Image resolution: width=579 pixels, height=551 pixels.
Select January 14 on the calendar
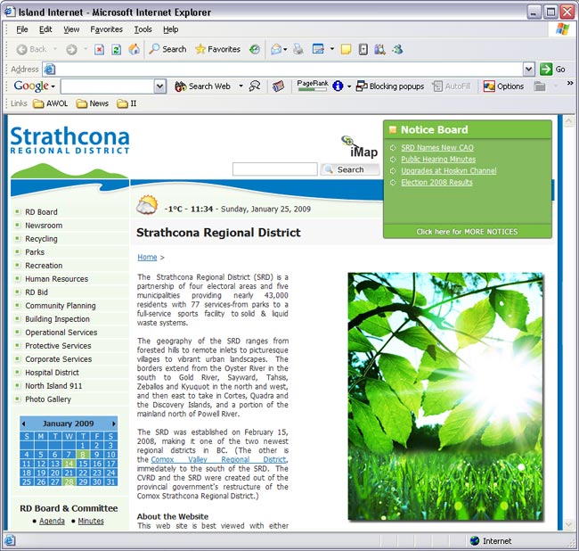pyautogui.click(x=69, y=464)
